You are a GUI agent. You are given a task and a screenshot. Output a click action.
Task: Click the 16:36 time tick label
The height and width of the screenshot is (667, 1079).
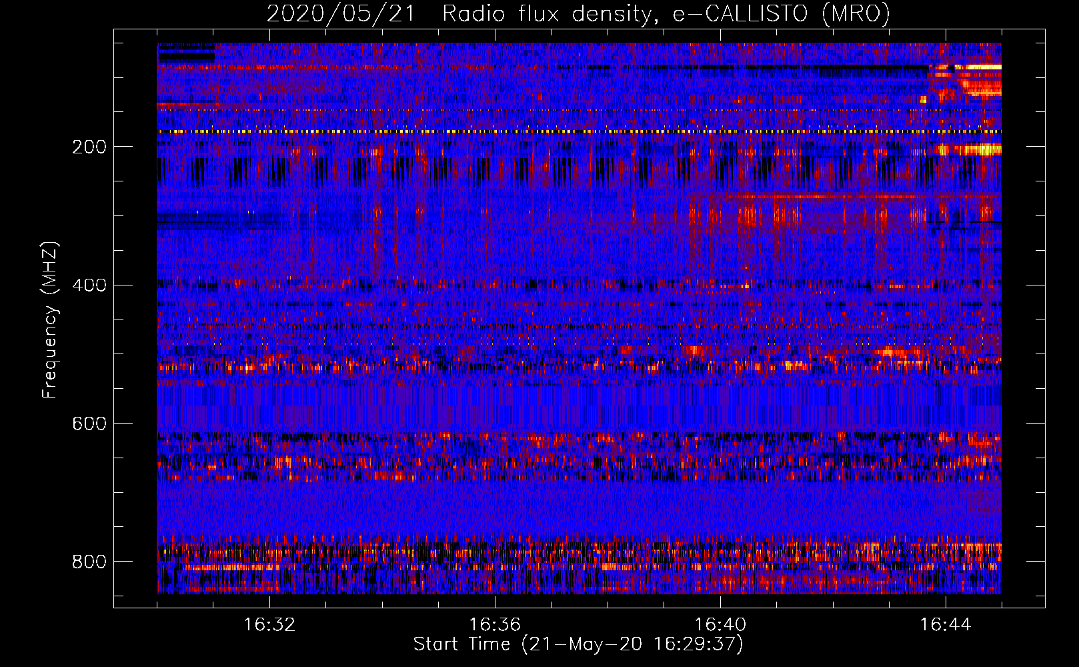(x=495, y=625)
